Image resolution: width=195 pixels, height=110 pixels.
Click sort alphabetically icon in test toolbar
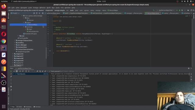(x=20, y=71)
